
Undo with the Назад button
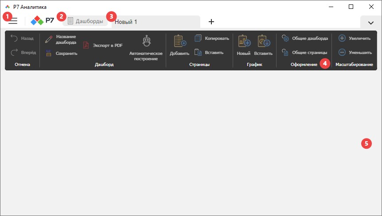coord(22,38)
